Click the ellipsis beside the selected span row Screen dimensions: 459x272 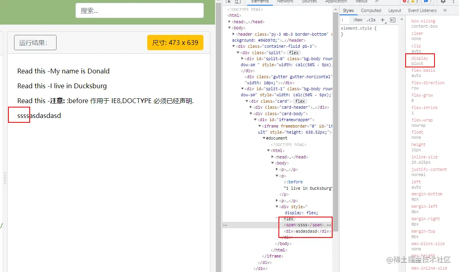(x=225, y=225)
